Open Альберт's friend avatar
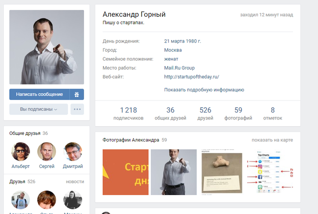 20,152
